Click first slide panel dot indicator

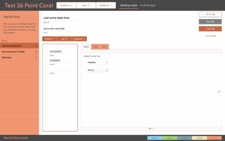pos(150,129)
